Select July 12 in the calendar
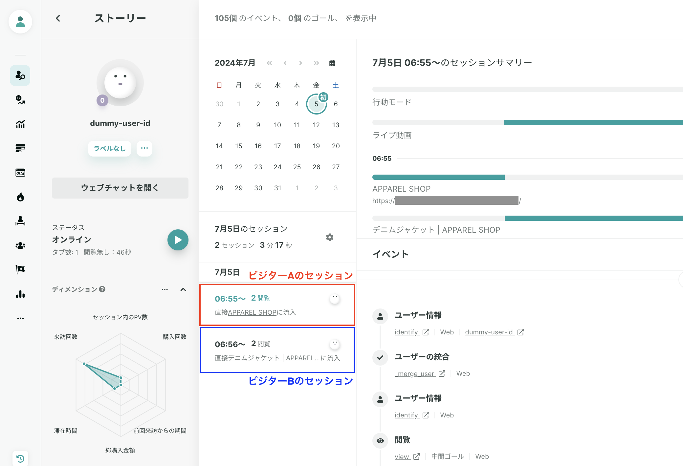 316,125
